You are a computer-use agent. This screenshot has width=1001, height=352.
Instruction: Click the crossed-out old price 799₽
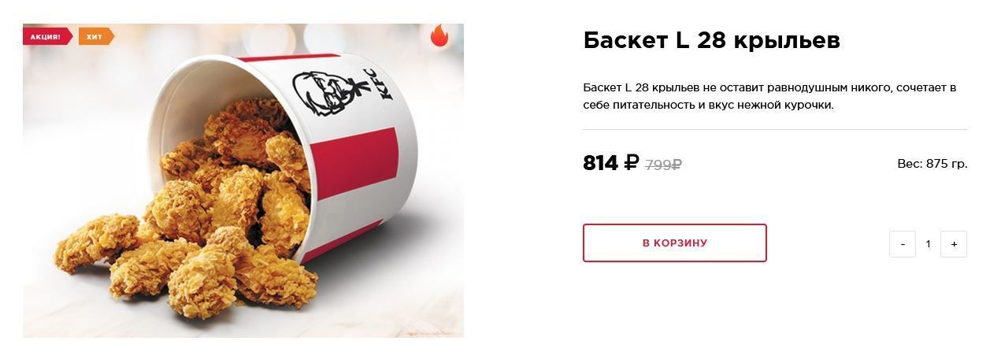(663, 165)
